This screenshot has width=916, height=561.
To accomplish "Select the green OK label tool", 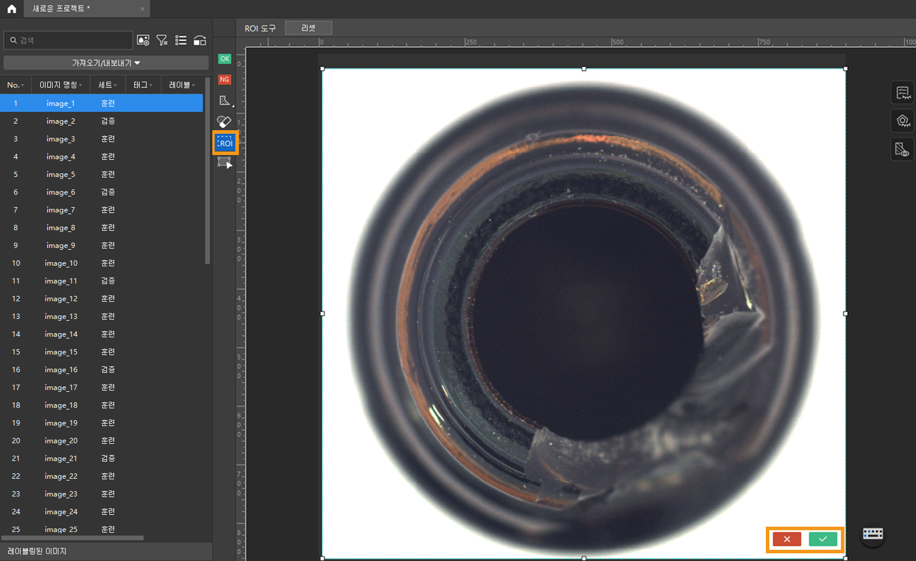I will pyautogui.click(x=225, y=59).
